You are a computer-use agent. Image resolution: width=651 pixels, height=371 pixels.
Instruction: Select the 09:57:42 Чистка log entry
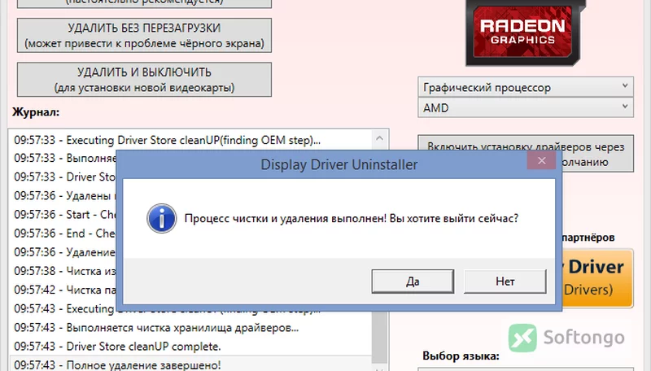pos(65,290)
